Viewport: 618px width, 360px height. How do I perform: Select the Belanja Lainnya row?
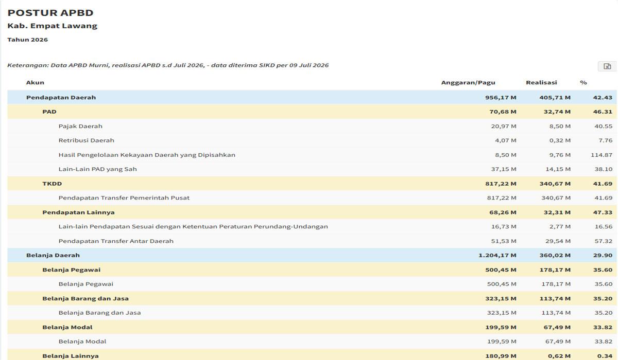click(x=312, y=355)
